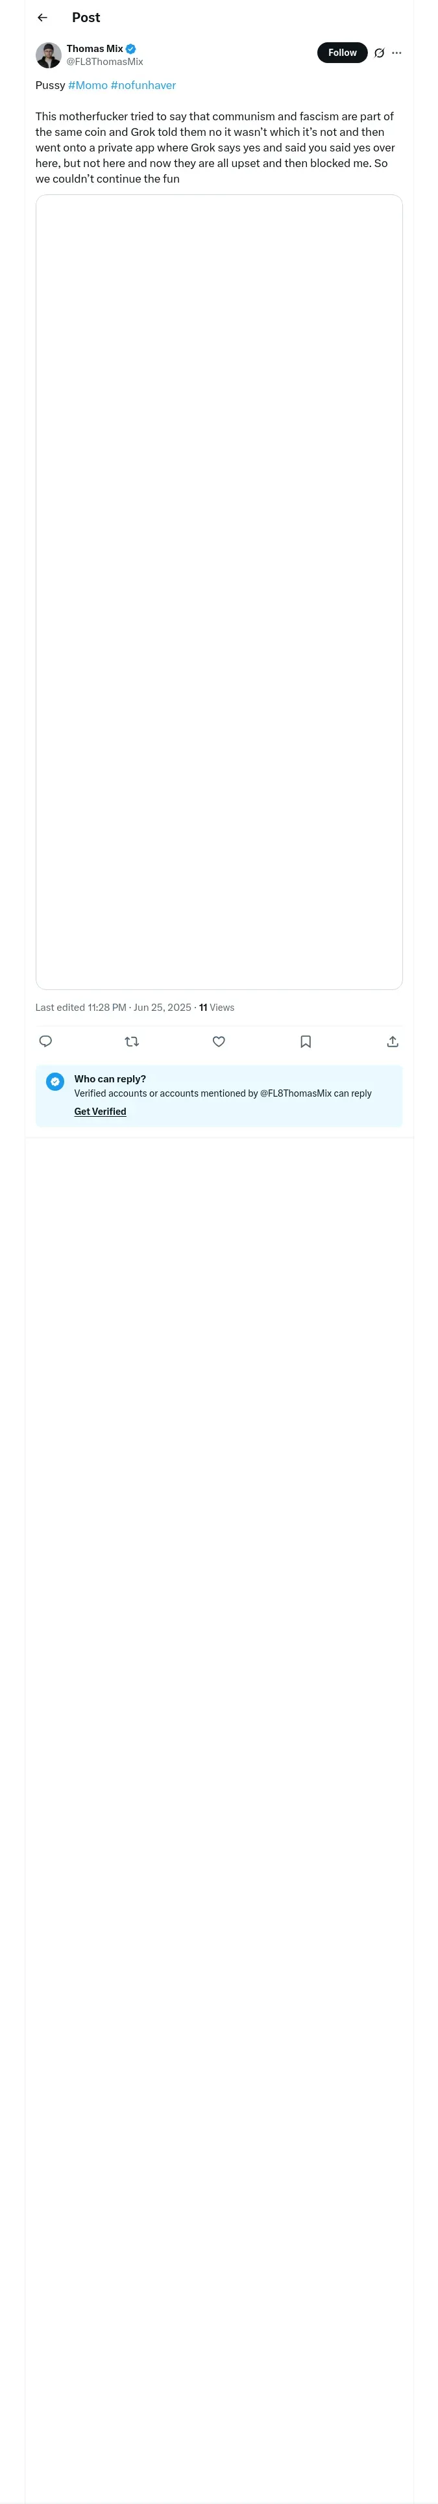Share the post
This screenshot has height=2504, width=438.
[393, 1041]
